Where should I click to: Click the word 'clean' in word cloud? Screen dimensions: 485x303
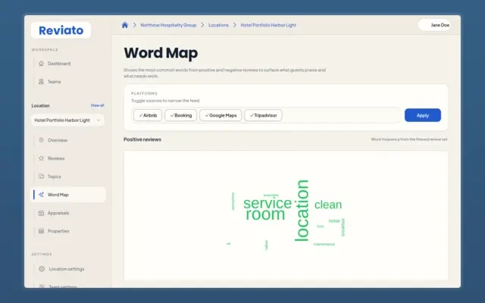tap(328, 205)
